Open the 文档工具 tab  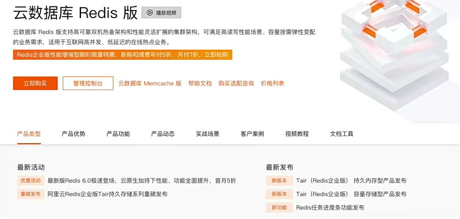(x=342, y=134)
